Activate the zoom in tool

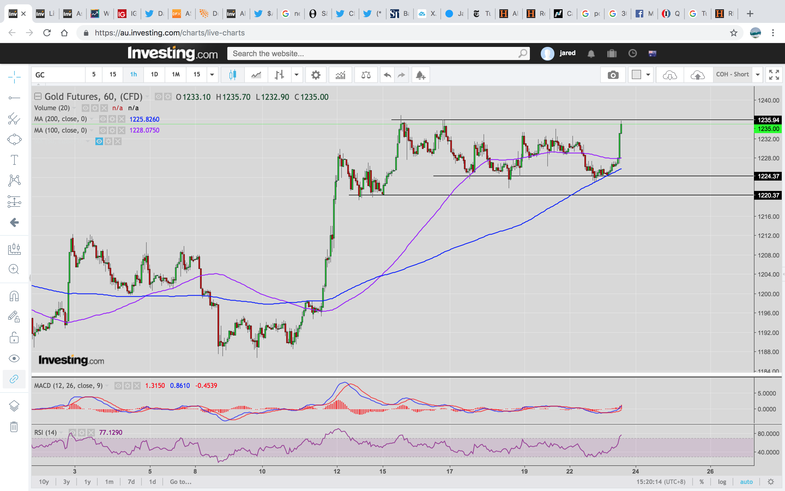[x=14, y=269]
